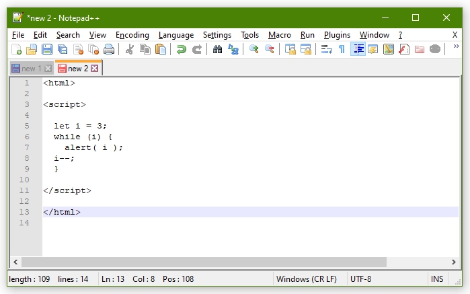
Task: Click the Close All documents icon
Action: [93, 49]
